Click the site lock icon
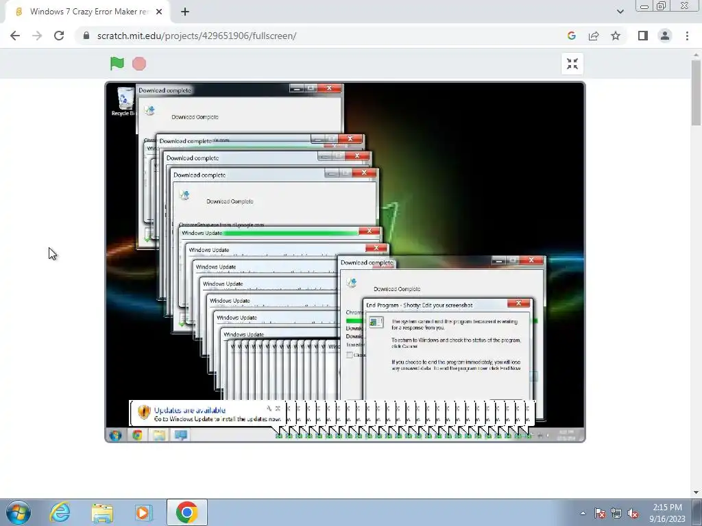702x526 pixels. (86, 36)
